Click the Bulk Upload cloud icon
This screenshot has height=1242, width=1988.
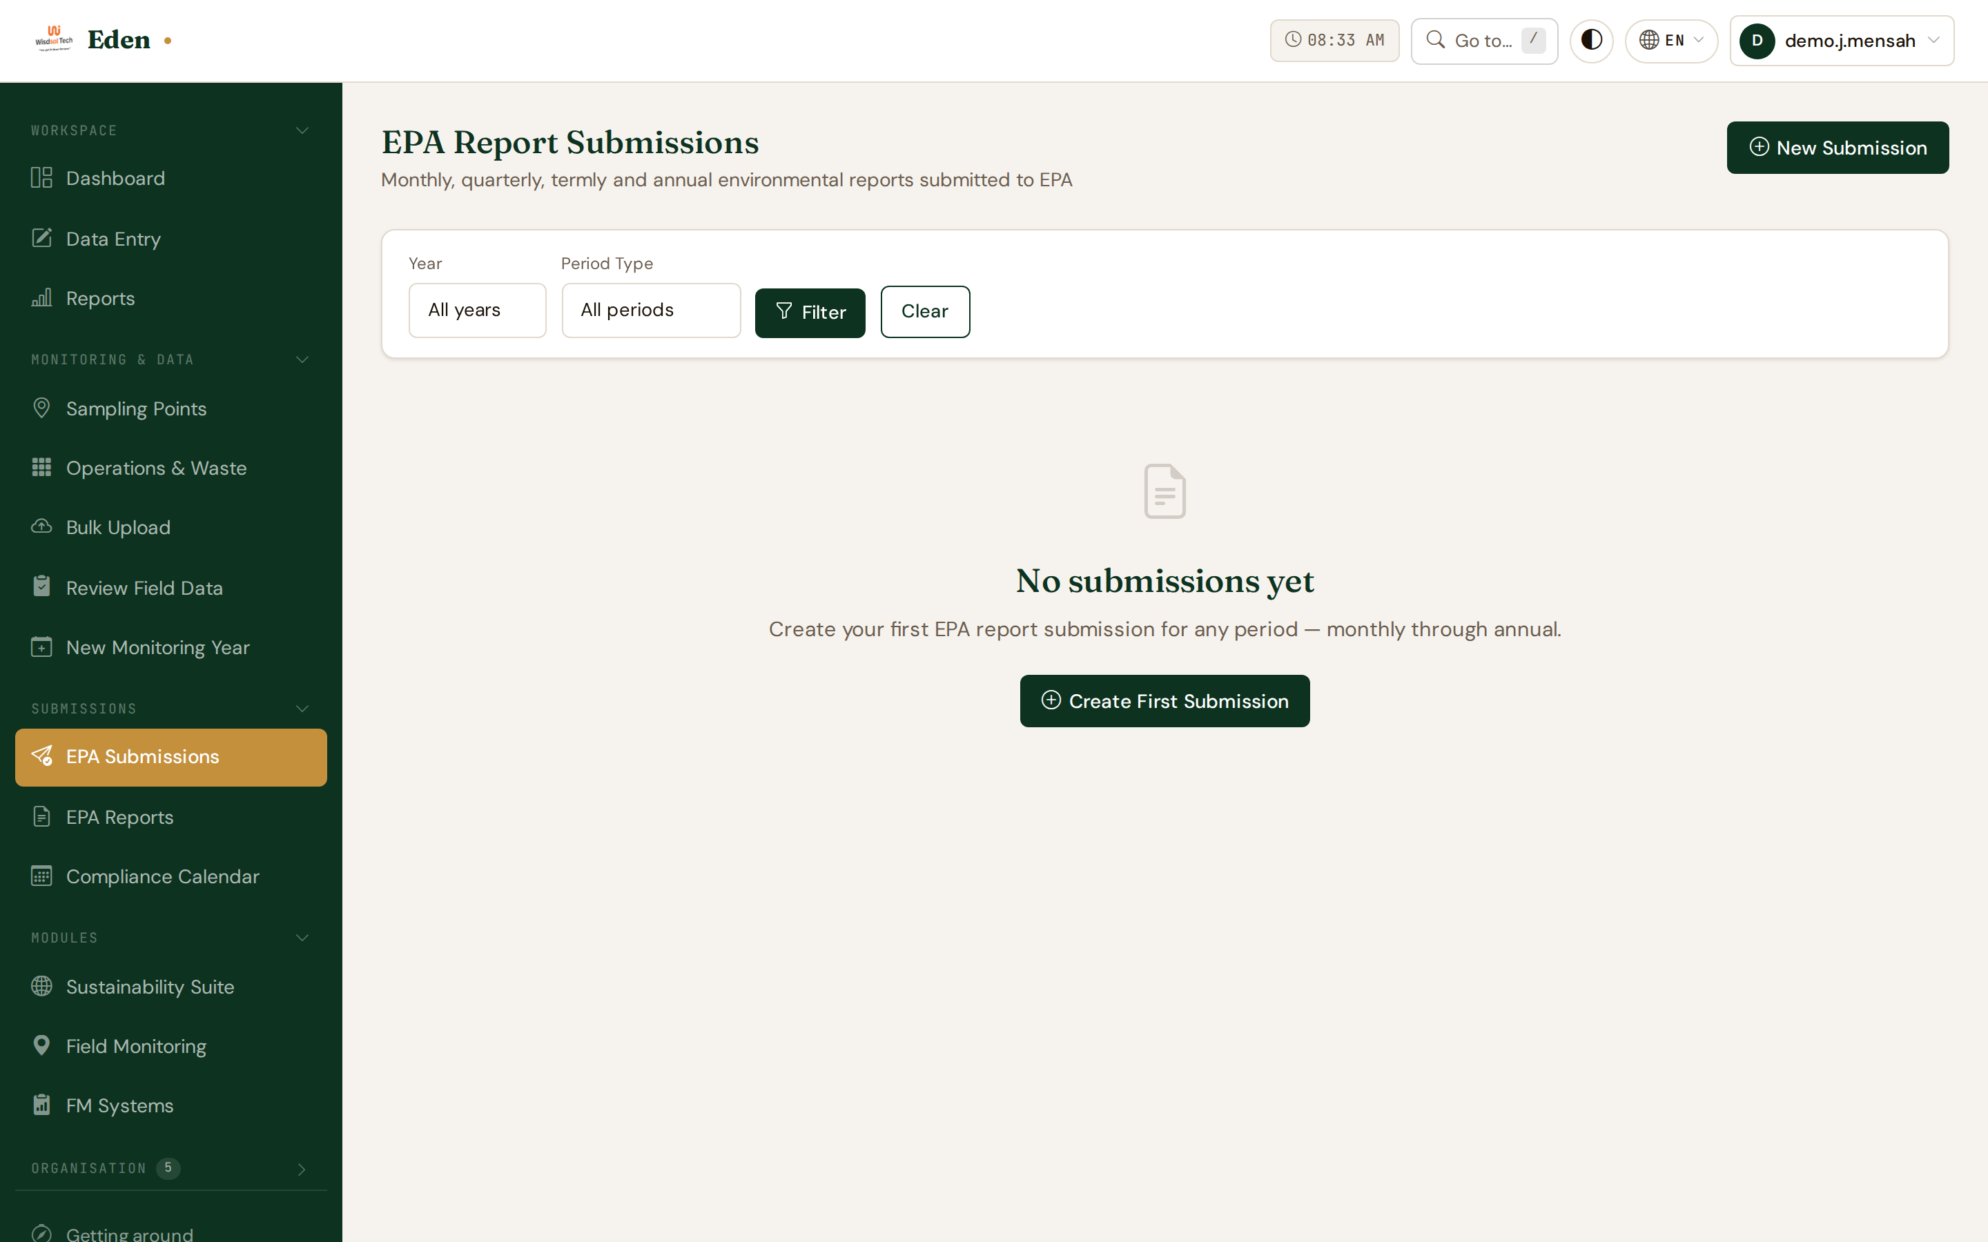pos(41,526)
